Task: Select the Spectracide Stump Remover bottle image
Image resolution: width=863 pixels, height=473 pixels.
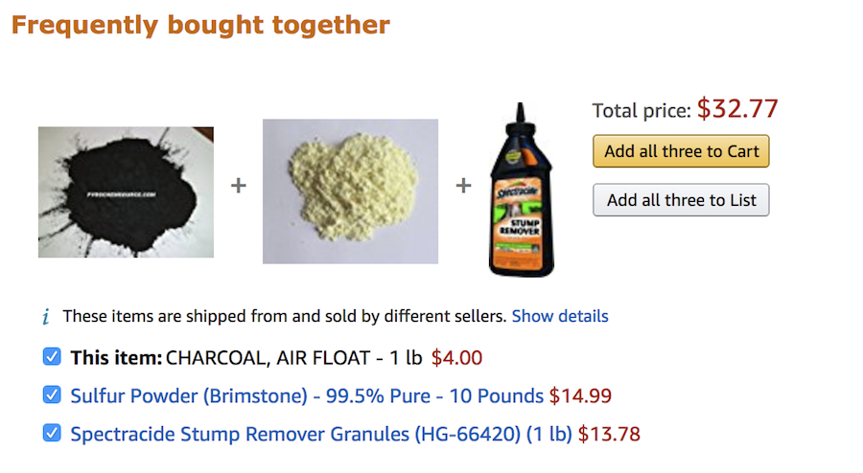Action: tap(523, 190)
